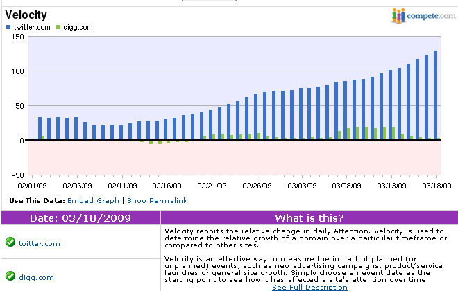Click the Use This Data: label
The height and width of the screenshot is (291, 458).
37,201
